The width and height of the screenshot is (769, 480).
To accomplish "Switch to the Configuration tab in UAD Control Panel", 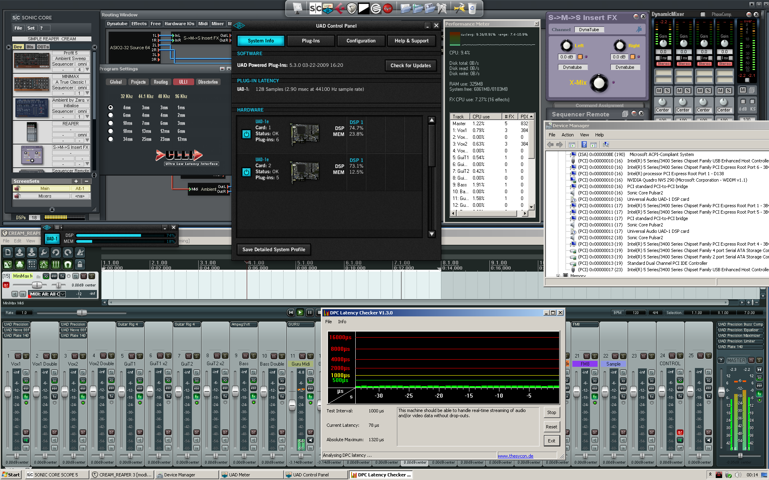I will coord(361,41).
